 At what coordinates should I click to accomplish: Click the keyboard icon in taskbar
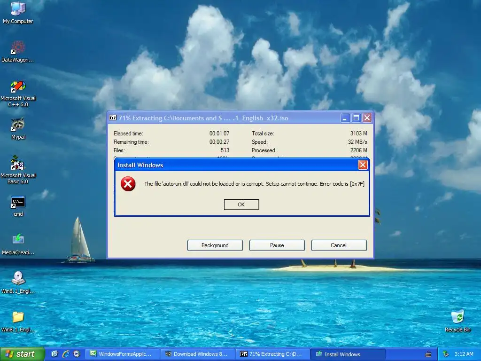tap(428, 354)
